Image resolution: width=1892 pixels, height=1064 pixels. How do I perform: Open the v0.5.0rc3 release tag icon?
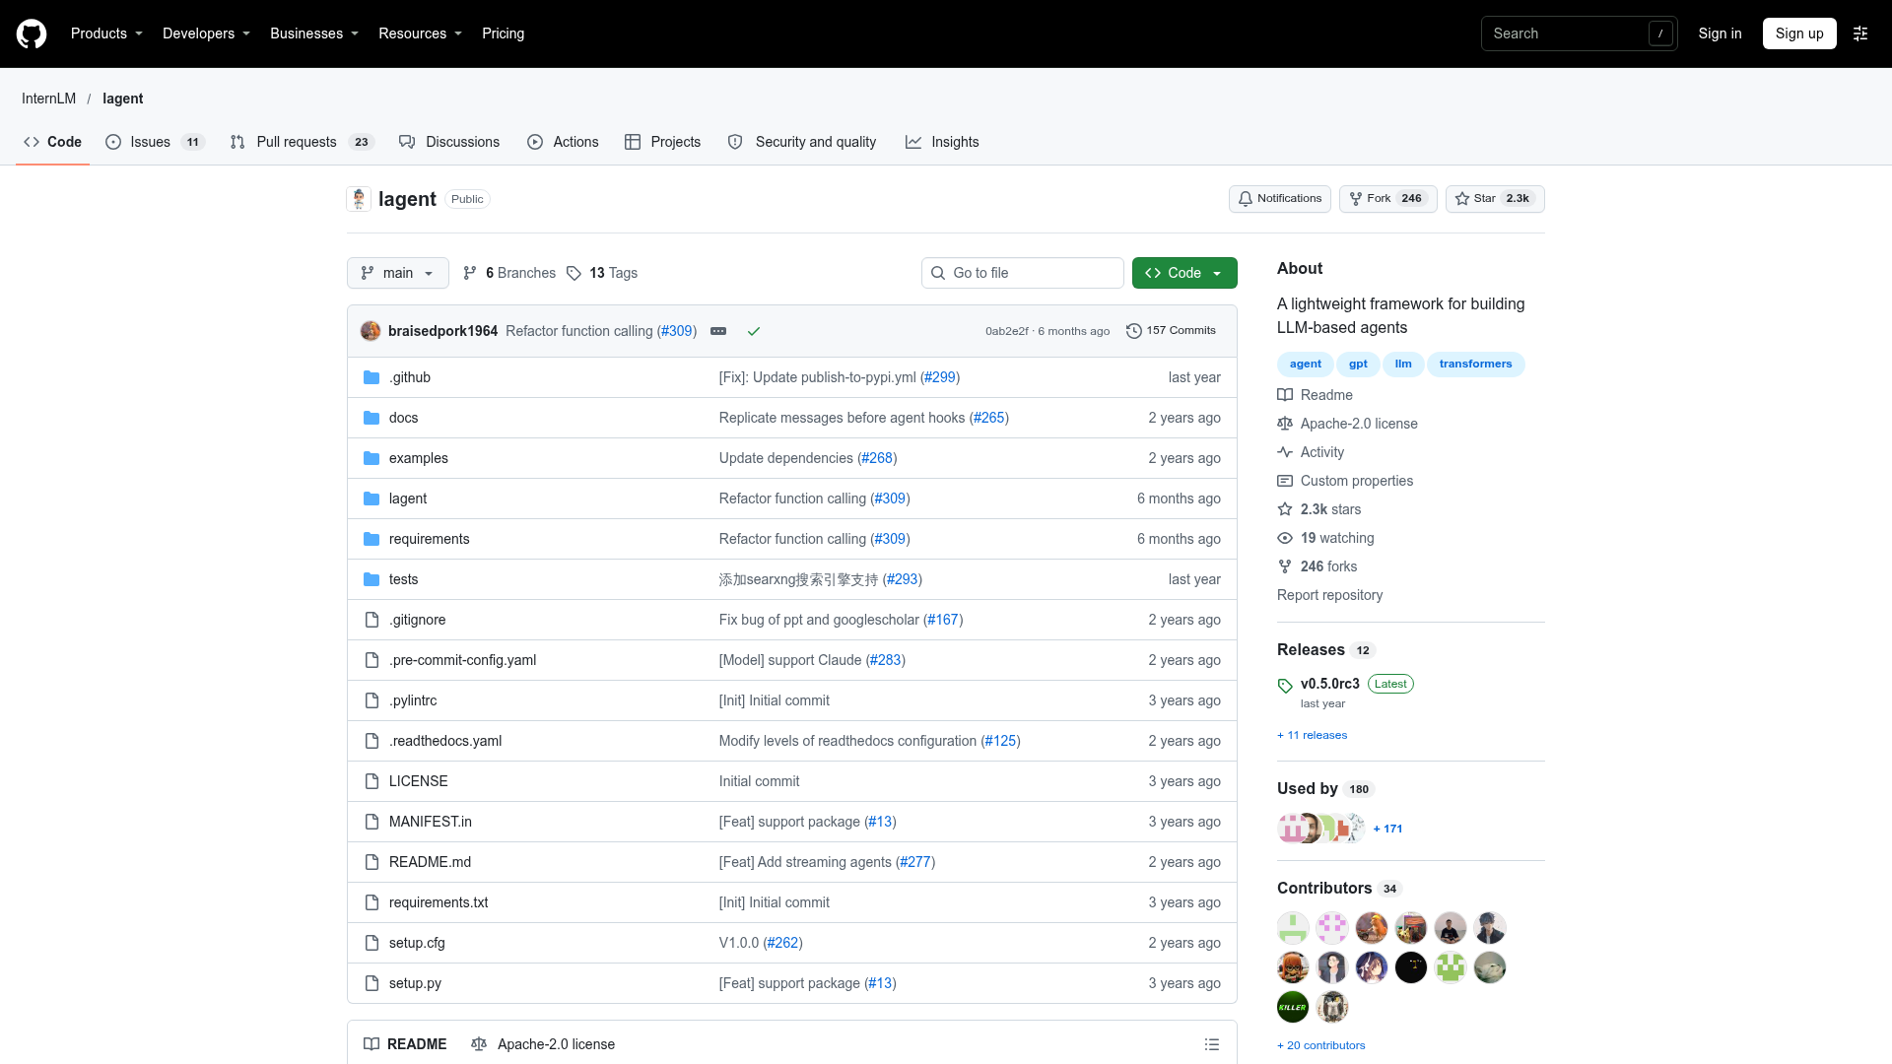(1285, 685)
